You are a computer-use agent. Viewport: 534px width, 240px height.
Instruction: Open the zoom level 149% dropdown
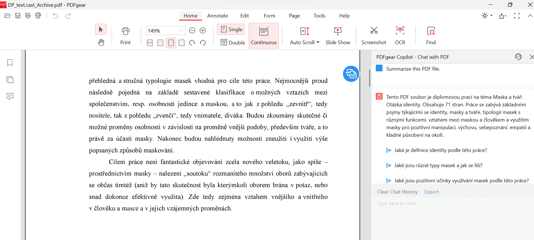coord(181,30)
